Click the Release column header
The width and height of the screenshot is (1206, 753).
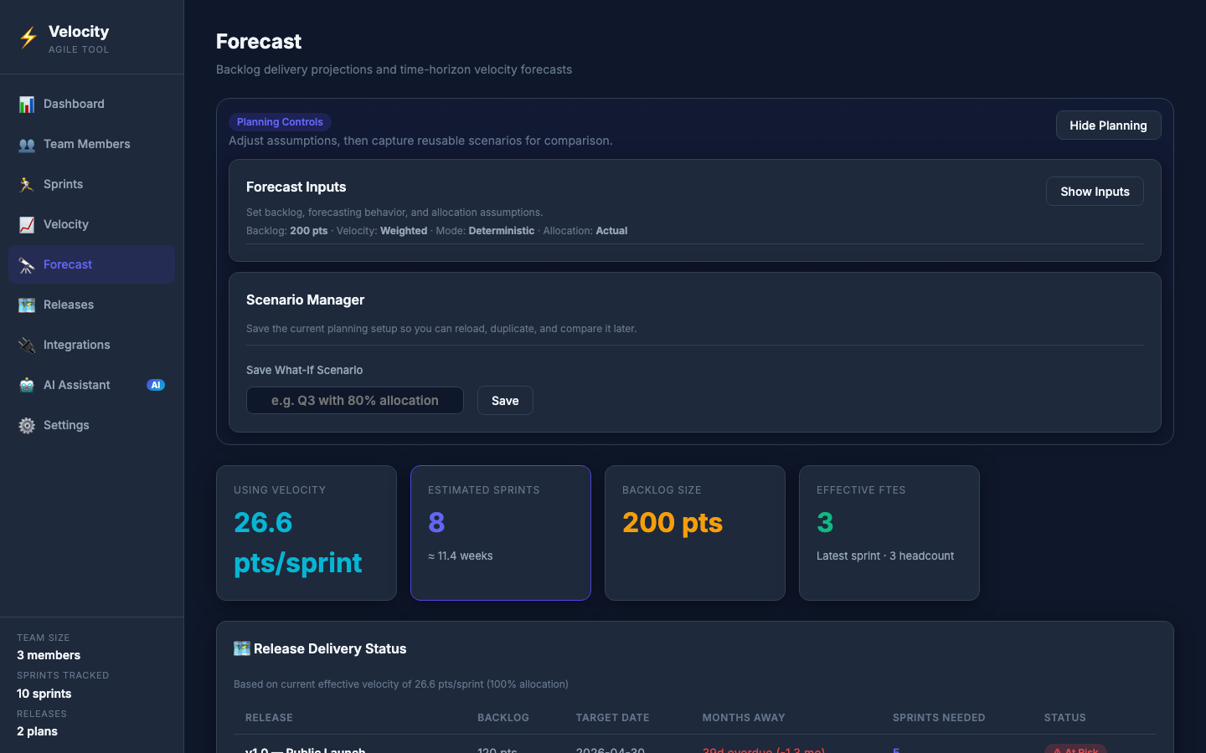269,718
